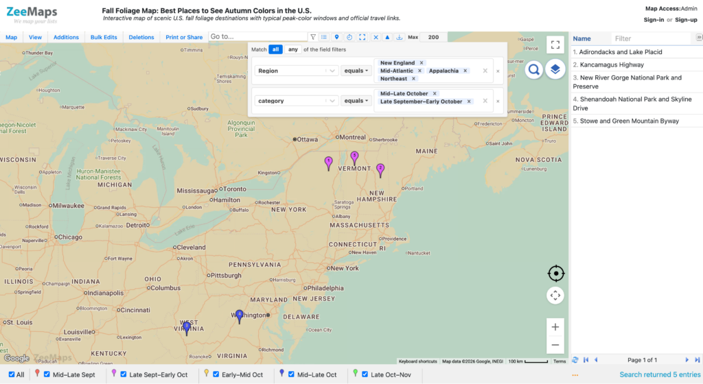Open the map layers icon
The image size is (703, 384).
pos(555,70)
